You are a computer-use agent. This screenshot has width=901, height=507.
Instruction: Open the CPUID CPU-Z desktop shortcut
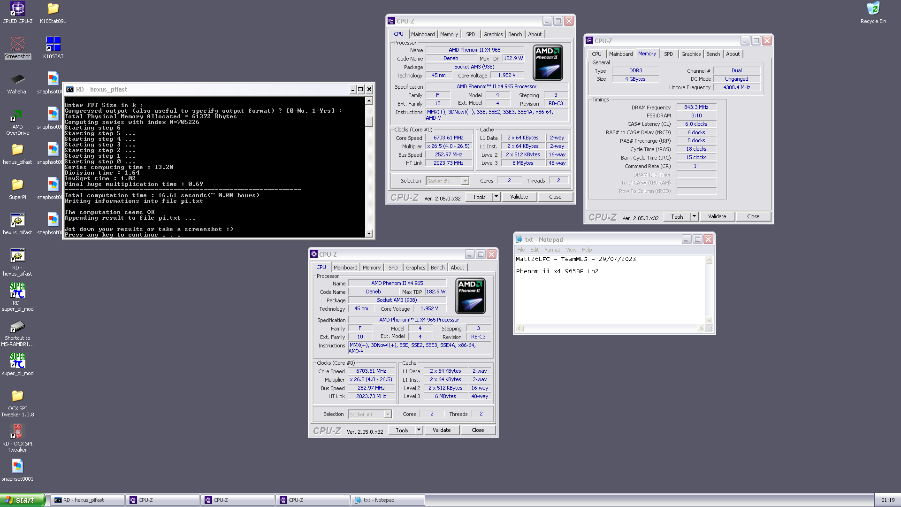(x=17, y=13)
